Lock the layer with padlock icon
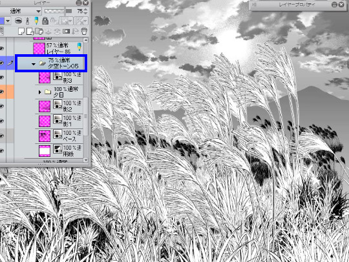This screenshot has width=349, height=262. [x=45, y=21]
